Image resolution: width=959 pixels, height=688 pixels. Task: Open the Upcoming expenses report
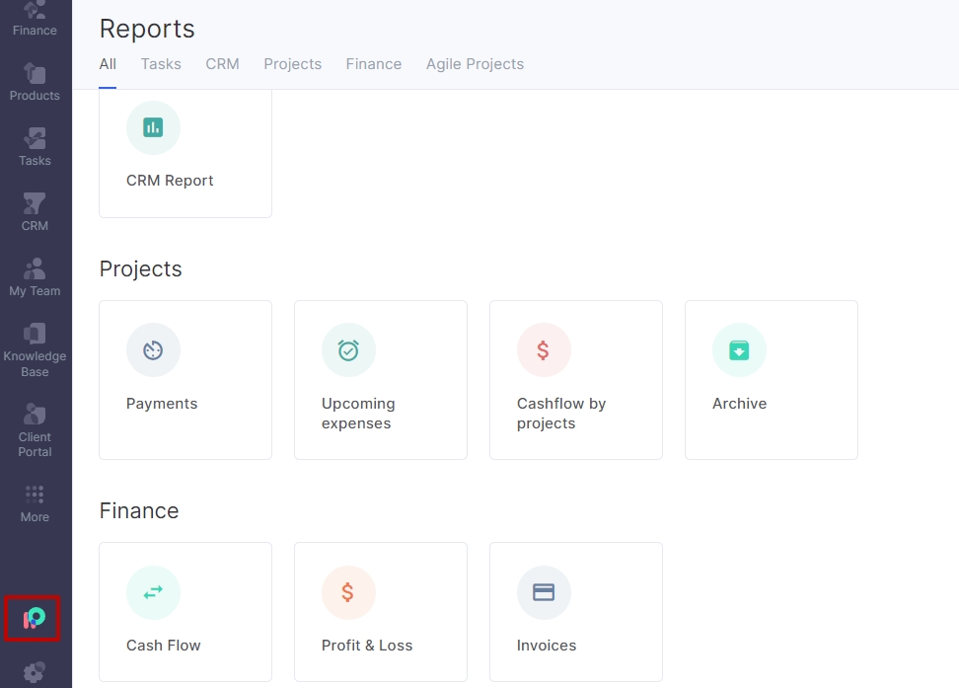[x=381, y=380]
